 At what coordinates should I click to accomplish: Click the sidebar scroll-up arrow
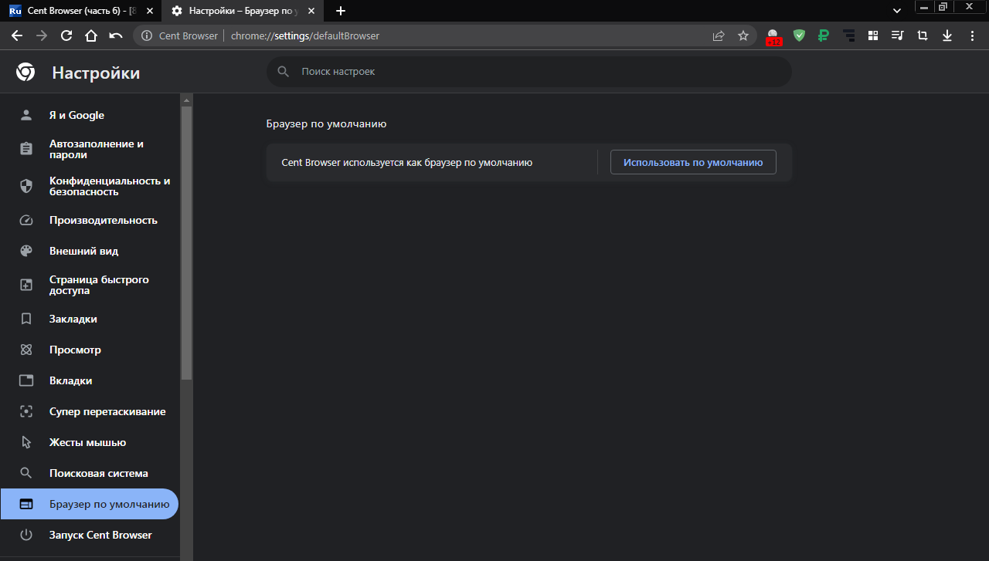click(x=186, y=100)
